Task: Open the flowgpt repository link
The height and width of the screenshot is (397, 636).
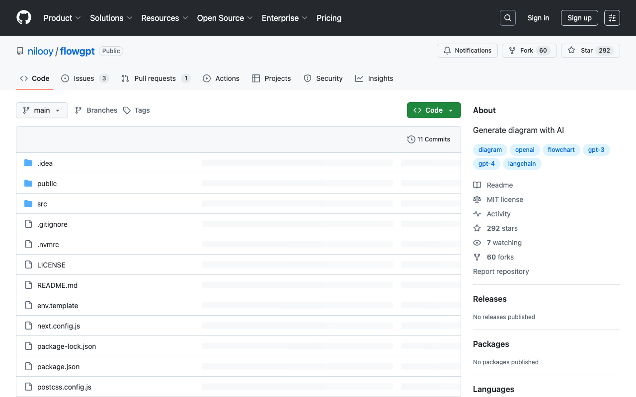Action: [78, 51]
